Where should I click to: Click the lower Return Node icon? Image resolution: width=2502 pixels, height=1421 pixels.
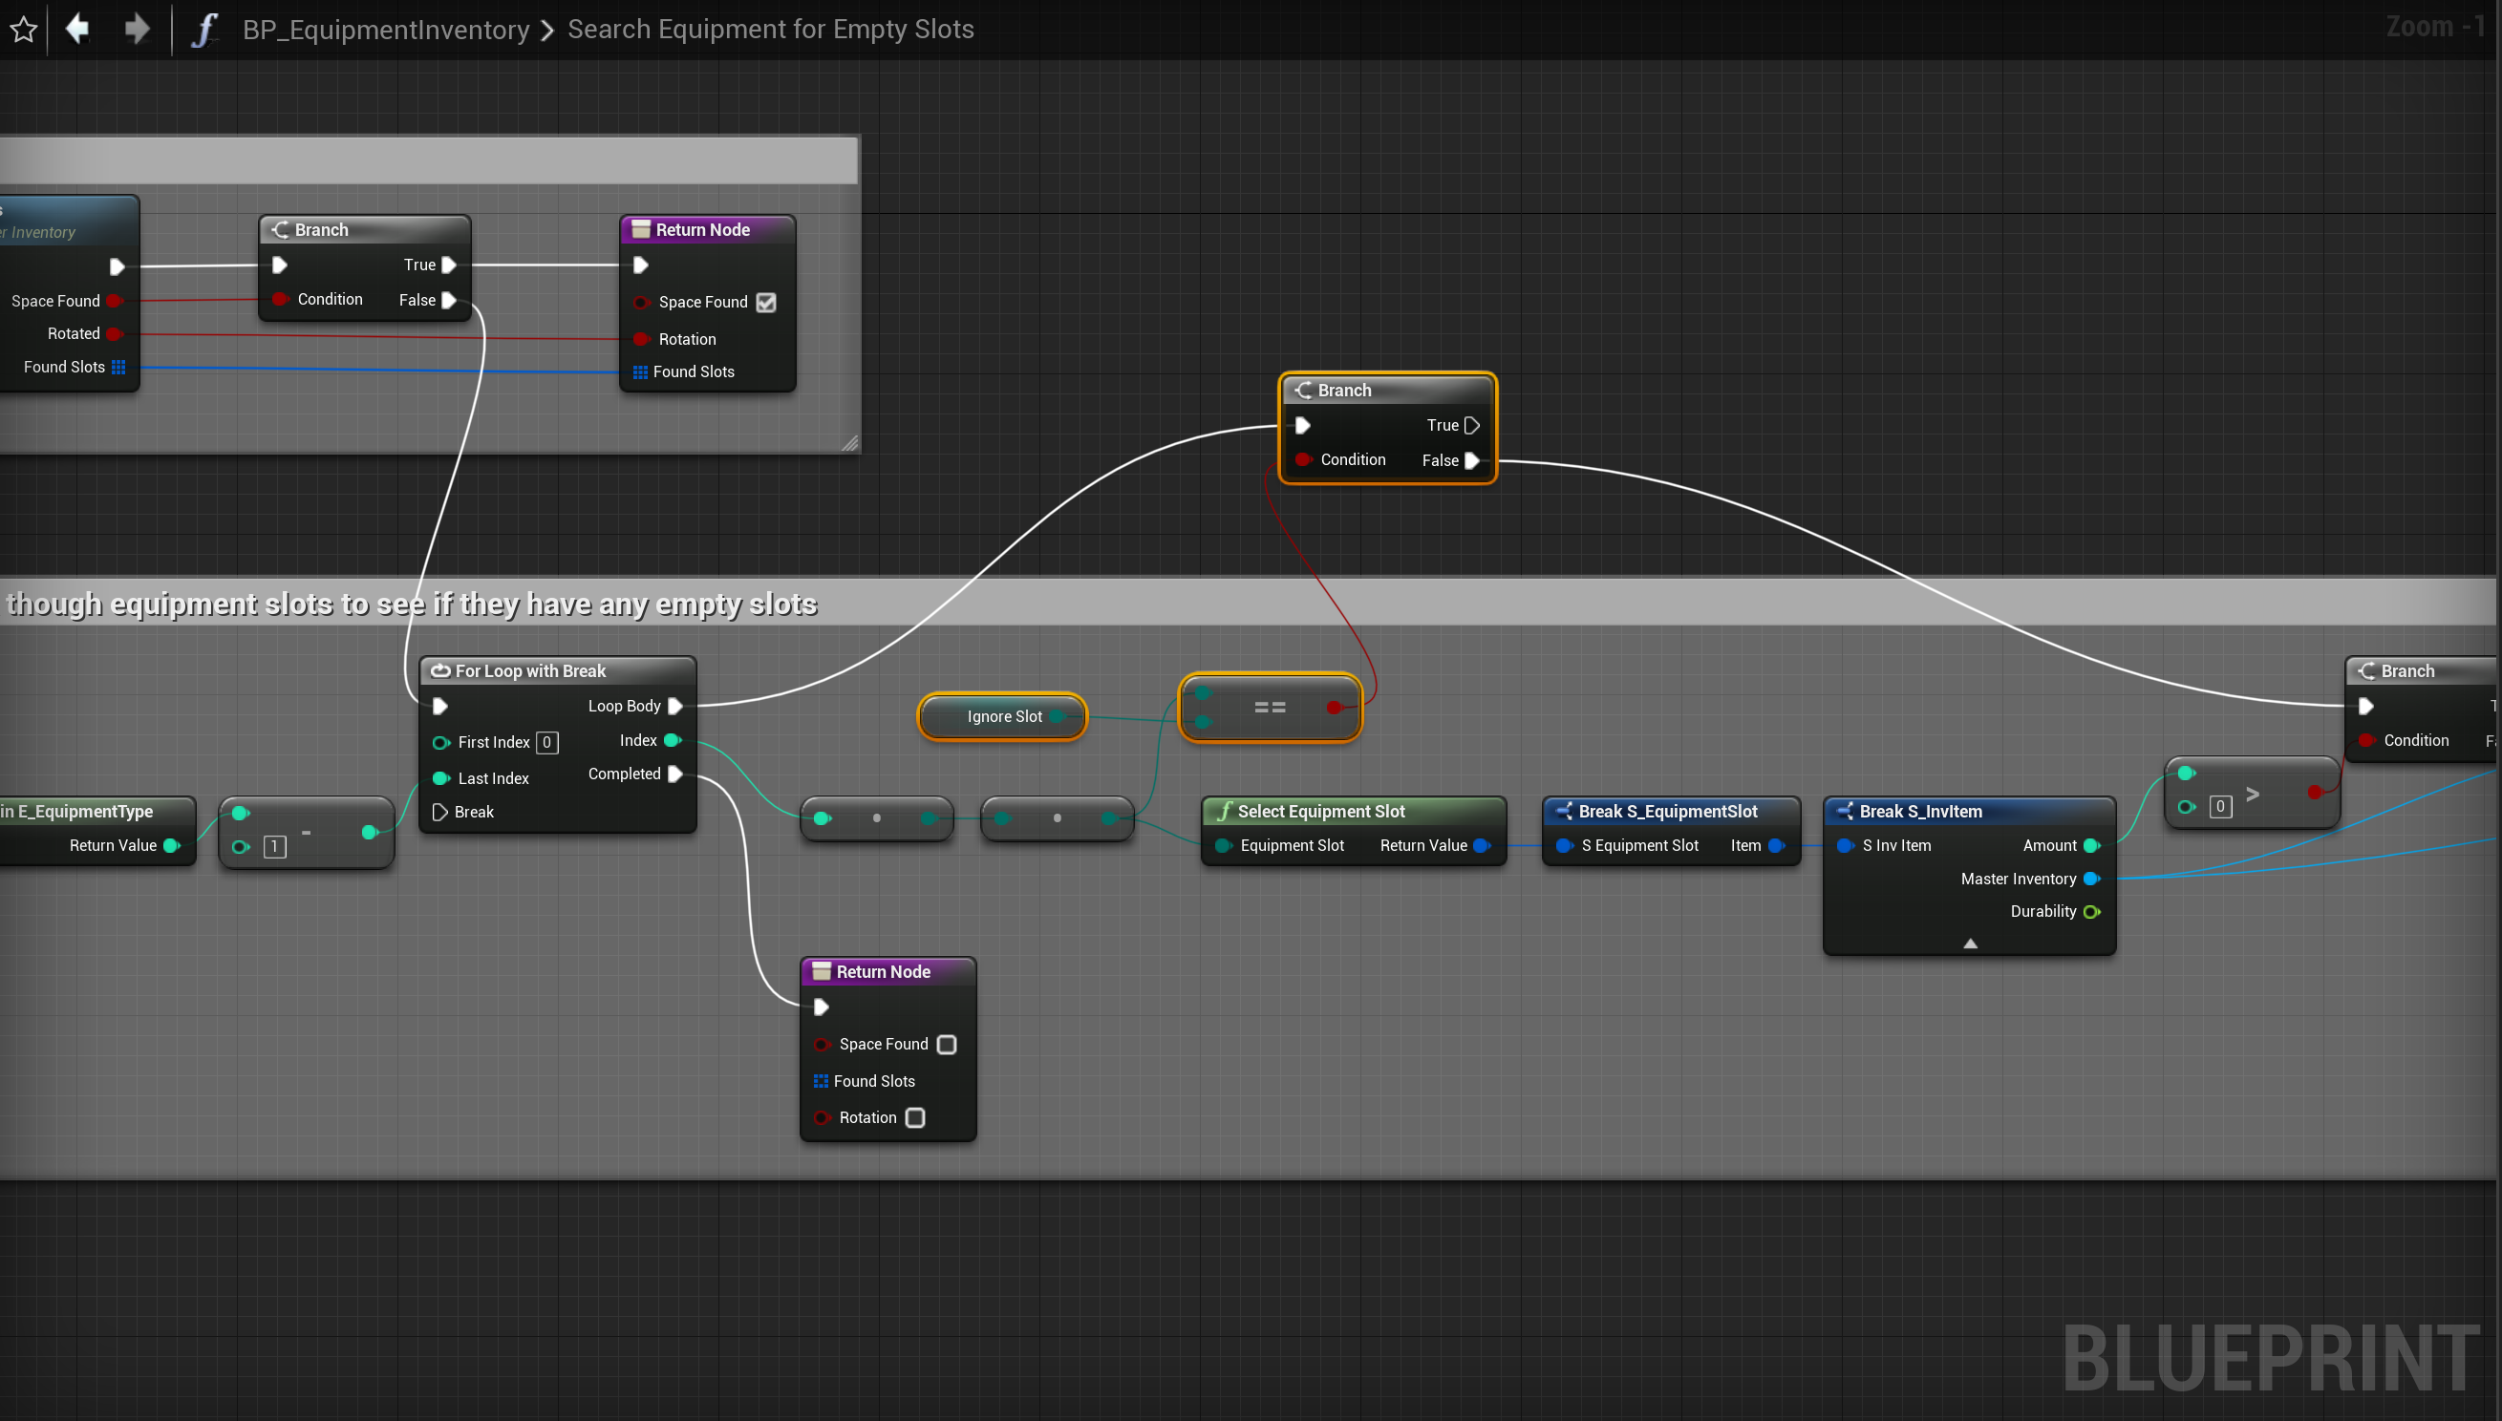click(821, 971)
